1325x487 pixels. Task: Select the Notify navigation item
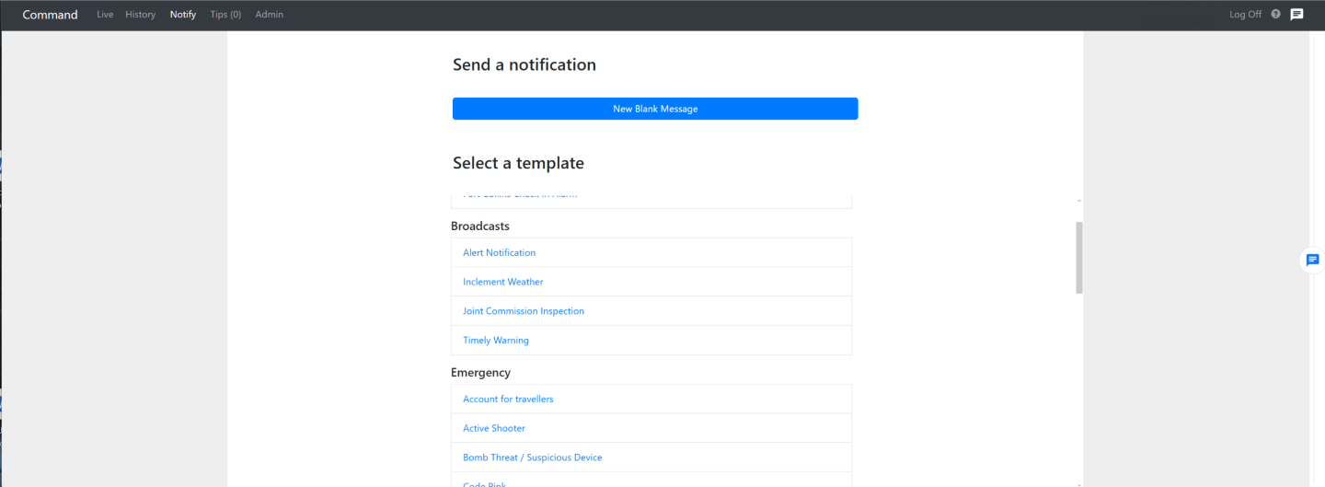(183, 15)
